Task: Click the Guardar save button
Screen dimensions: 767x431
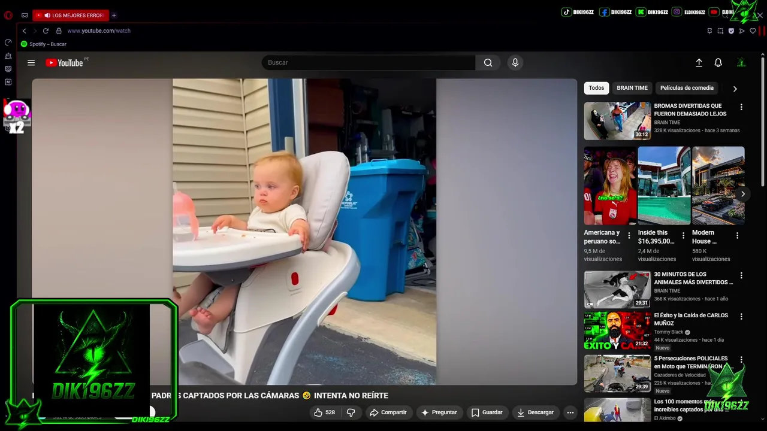Action: pos(487,412)
